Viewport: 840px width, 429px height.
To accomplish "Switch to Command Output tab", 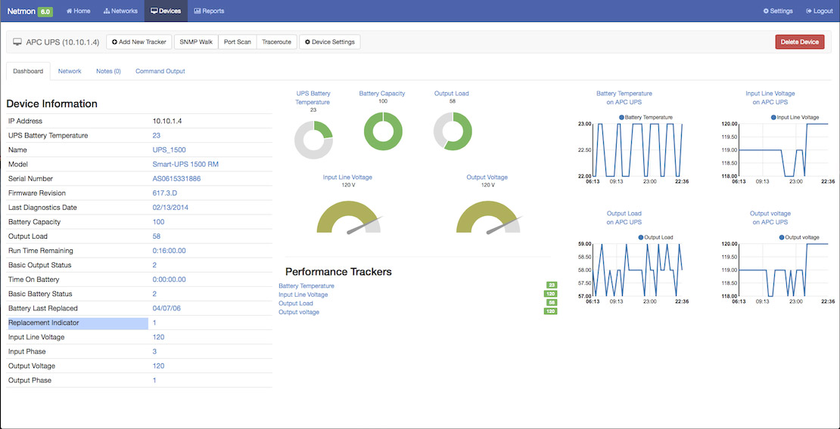I will (160, 71).
